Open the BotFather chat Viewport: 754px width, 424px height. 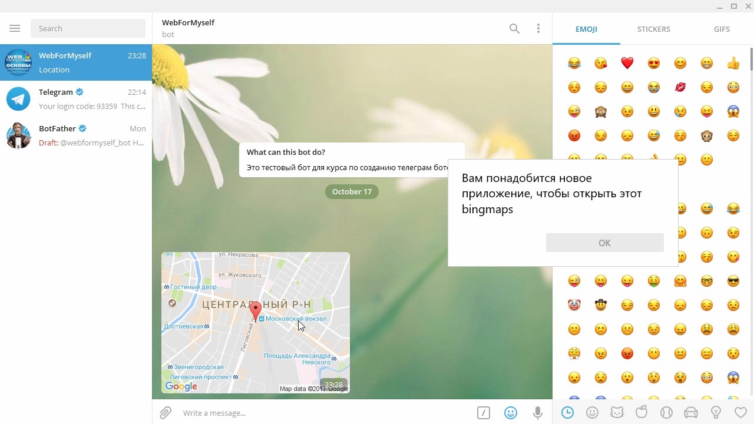(76, 135)
